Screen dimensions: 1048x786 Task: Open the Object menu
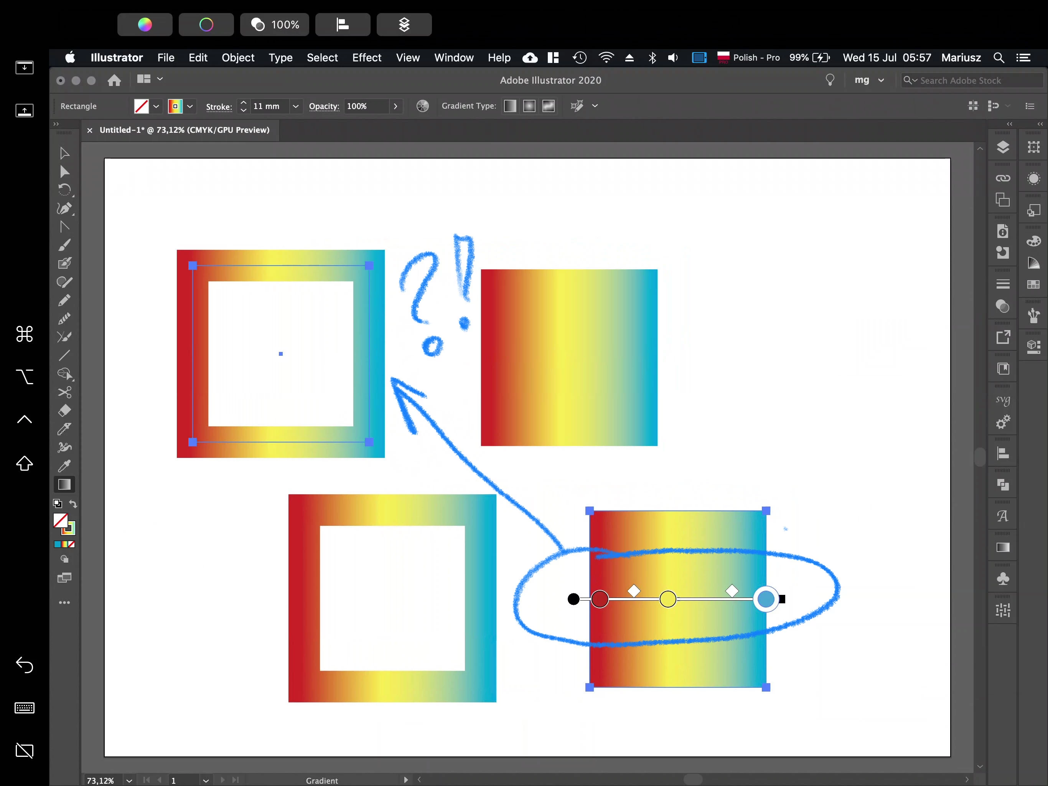[238, 57]
